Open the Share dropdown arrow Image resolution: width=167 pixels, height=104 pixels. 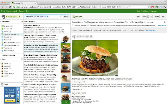[151, 16]
